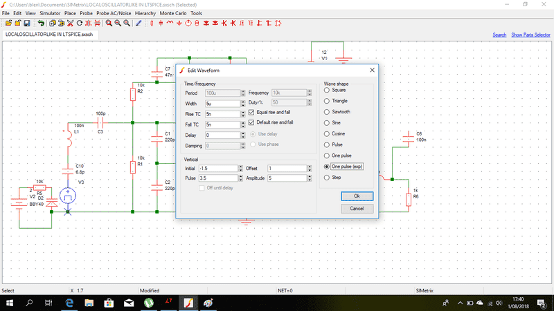This screenshot has height=311, width=554.
Task: Open the Hierarchy menu
Action: pyautogui.click(x=145, y=13)
